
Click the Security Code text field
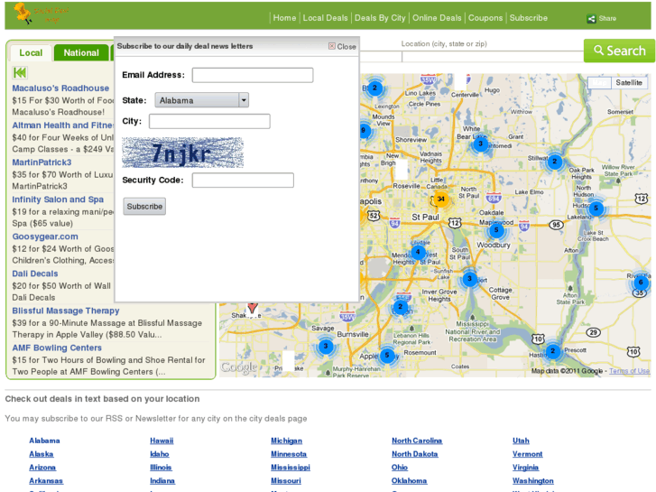(x=243, y=181)
